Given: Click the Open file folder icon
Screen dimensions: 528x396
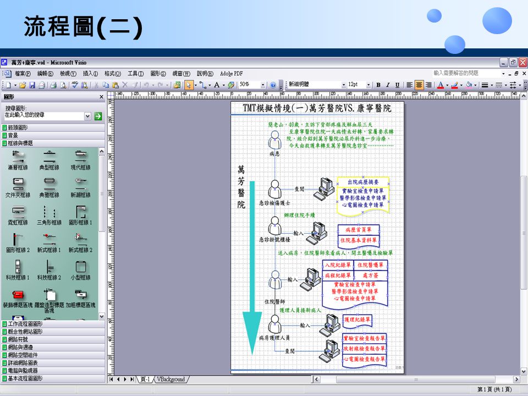Looking at the screenshot, I should coord(23,85).
